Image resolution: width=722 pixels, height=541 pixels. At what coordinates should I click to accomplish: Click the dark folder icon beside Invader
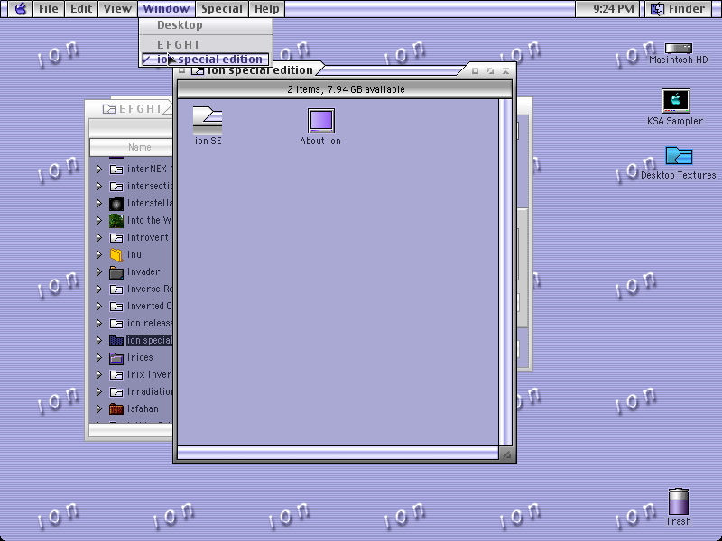tap(116, 272)
